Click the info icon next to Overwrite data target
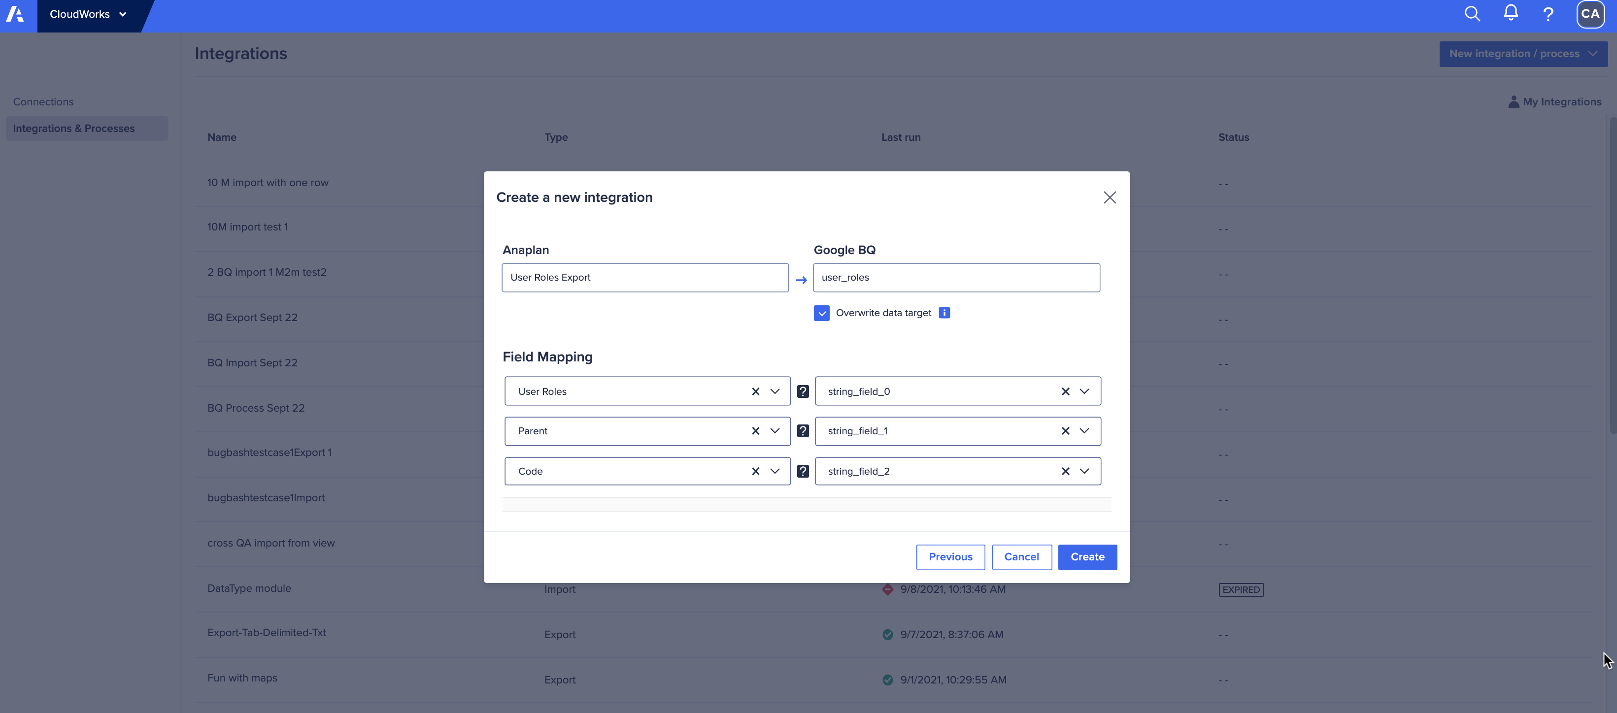The height and width of the screenshot is (713, 1617). (943, 312)
